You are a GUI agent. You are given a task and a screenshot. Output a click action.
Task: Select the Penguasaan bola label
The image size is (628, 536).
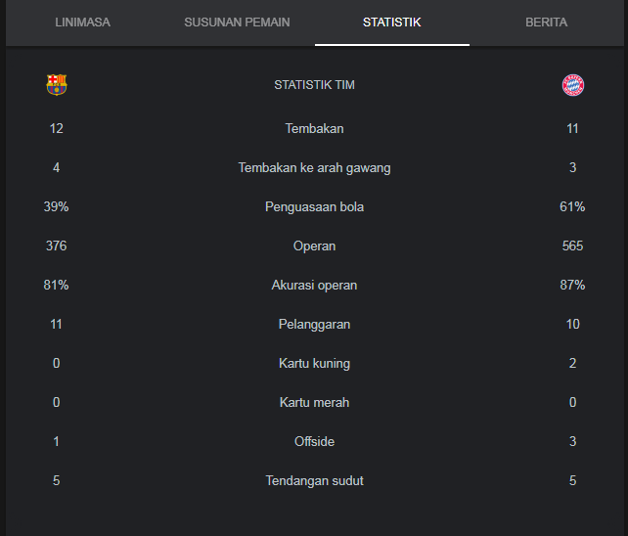coord(314,207)
